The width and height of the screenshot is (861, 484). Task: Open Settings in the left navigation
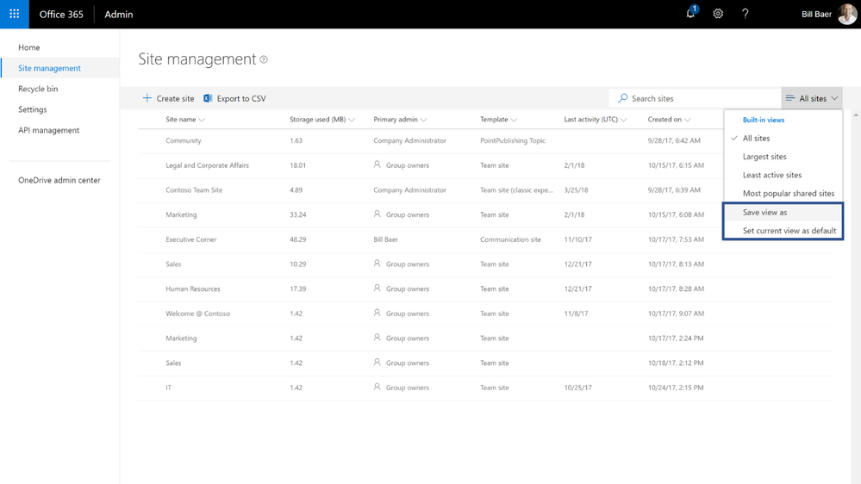(x=33, y=109)
